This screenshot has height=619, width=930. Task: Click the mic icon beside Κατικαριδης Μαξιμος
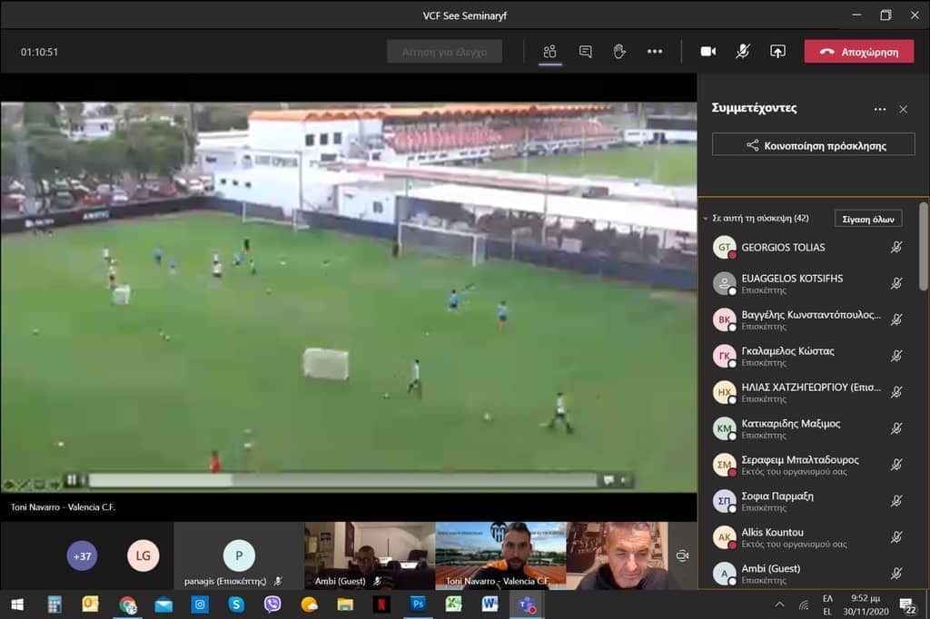pyautogui.click(x=896, y=428)
